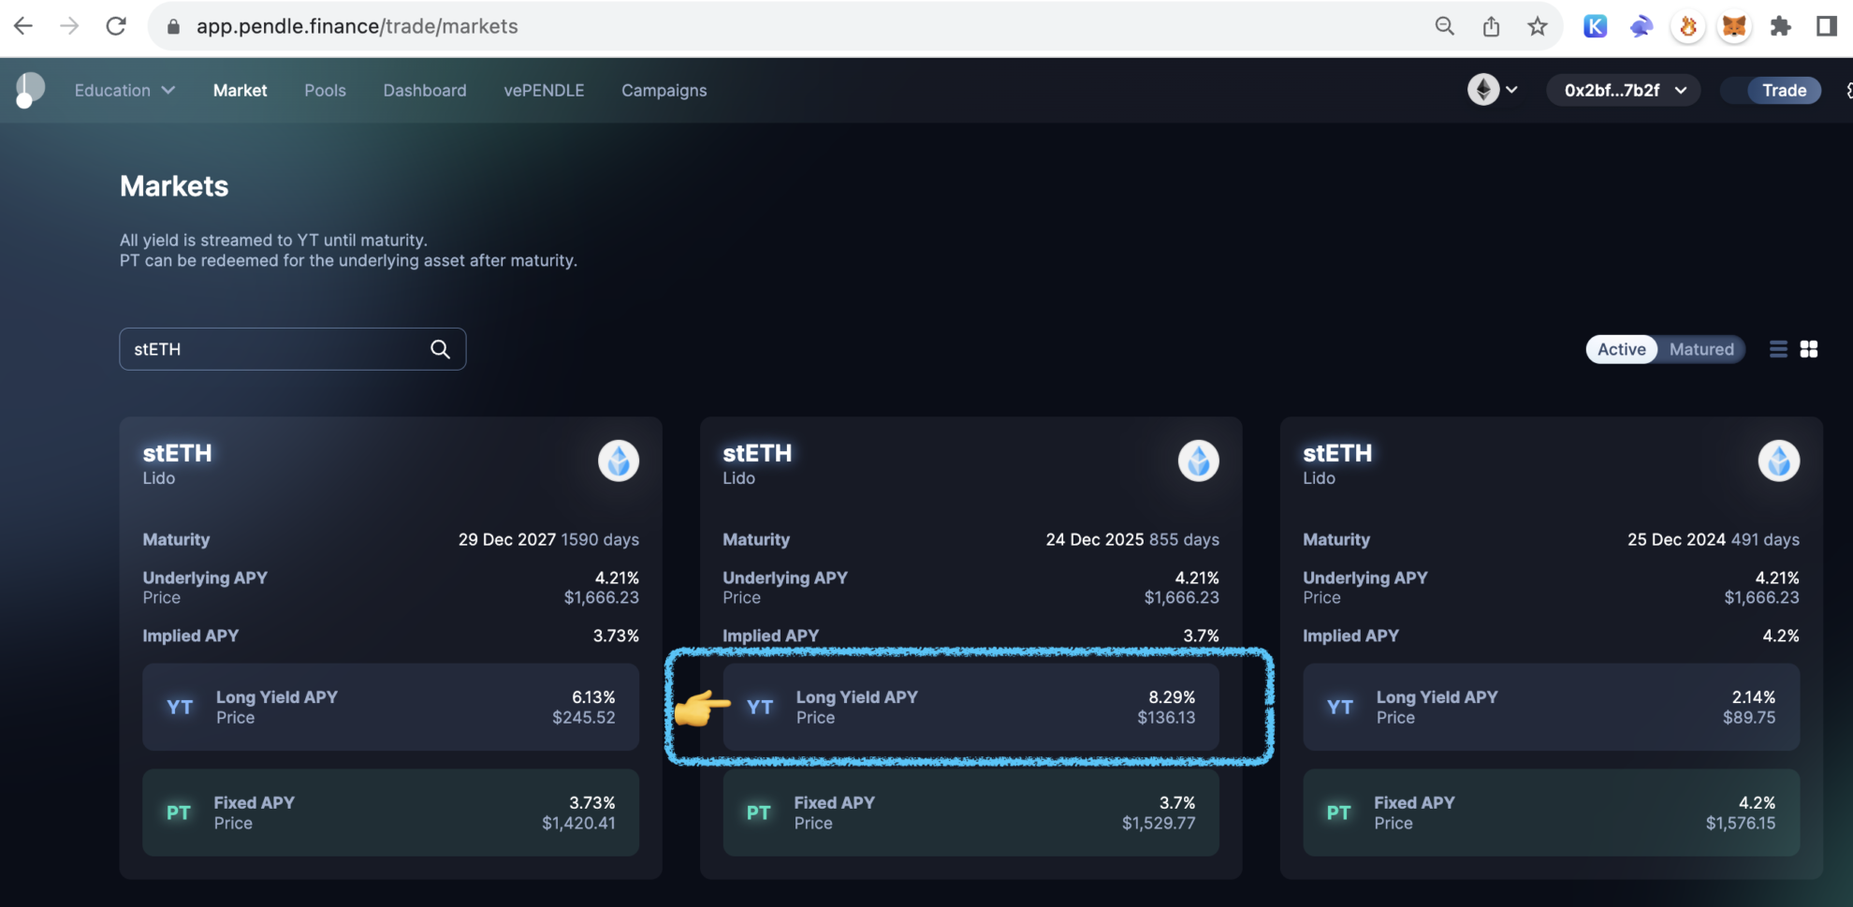Open the wallet address 0x2bf...7b2f dropdown
Image resolution: width=1853 pixels, height=907 pixels.
[x=1623, y=90]
